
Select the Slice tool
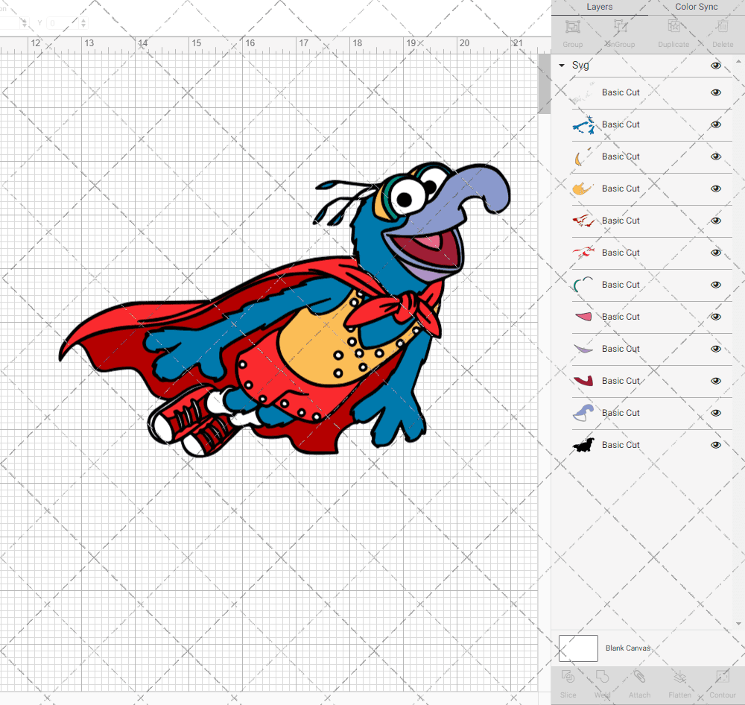[x=568, y=676]
